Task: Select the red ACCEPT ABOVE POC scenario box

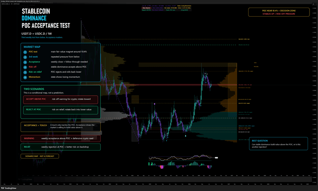Action: [x=60, y=99]
